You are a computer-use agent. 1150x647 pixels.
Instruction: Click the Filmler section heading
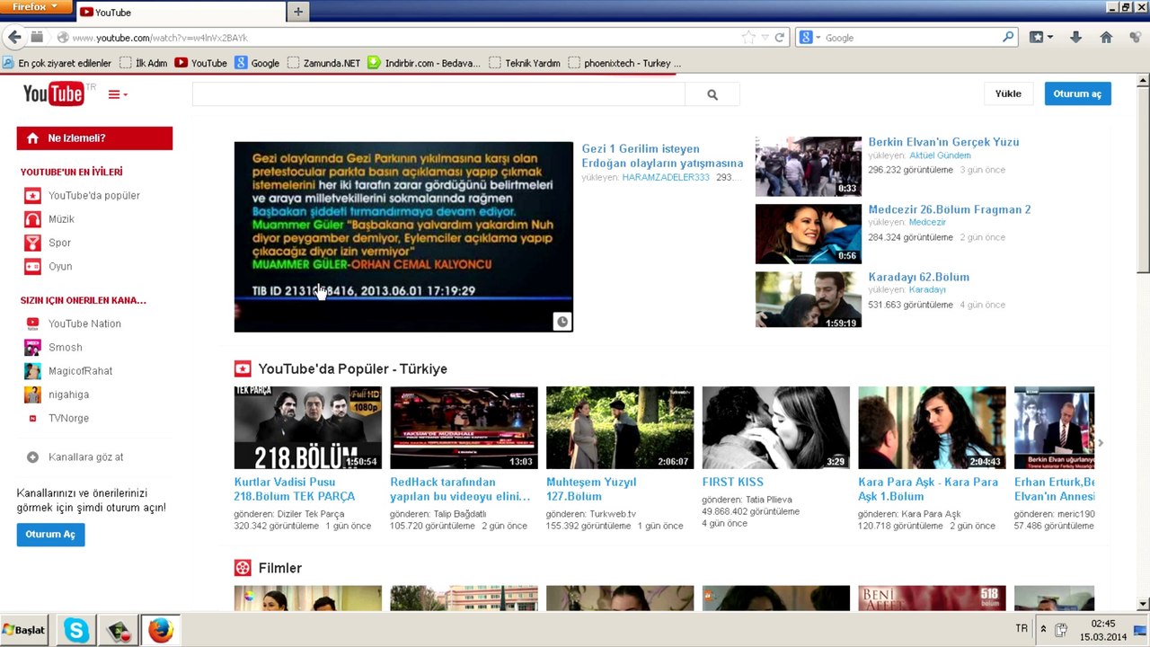[279, 568]
